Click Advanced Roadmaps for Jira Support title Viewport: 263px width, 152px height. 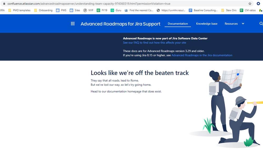point(120,24)
